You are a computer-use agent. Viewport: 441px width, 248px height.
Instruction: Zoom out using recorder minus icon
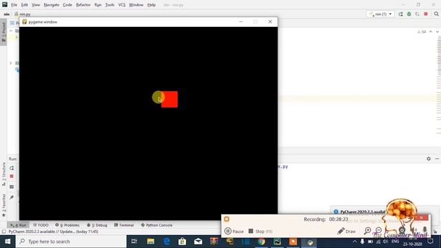pos(379,231)
